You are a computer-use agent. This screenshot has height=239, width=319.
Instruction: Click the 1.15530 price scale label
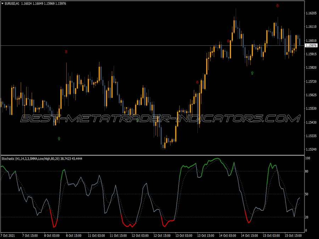[311, 109]
